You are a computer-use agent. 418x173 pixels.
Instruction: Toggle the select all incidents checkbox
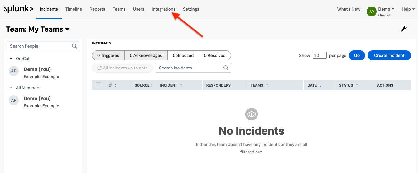tap(98, 85)
